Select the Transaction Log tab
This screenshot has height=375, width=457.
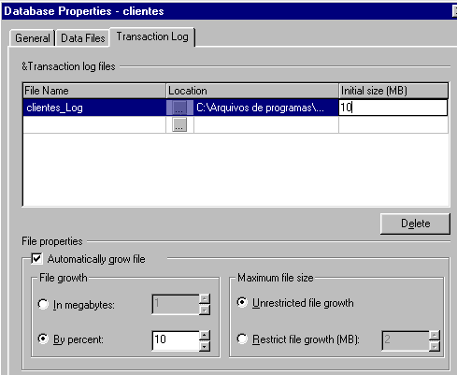tap(152, 36)
